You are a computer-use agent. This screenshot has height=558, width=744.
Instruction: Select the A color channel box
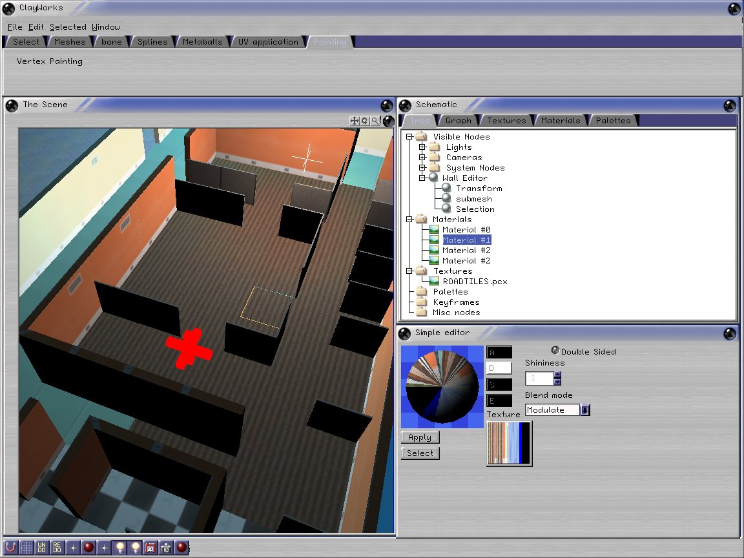tap(499, 353)
